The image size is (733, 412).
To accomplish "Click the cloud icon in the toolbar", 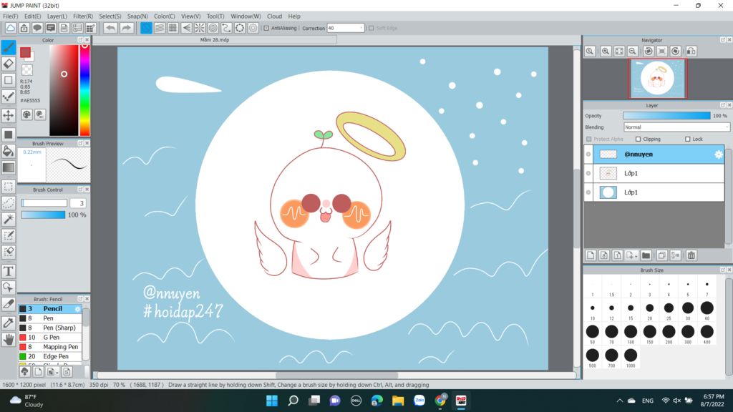I will [x=10, y=28].
